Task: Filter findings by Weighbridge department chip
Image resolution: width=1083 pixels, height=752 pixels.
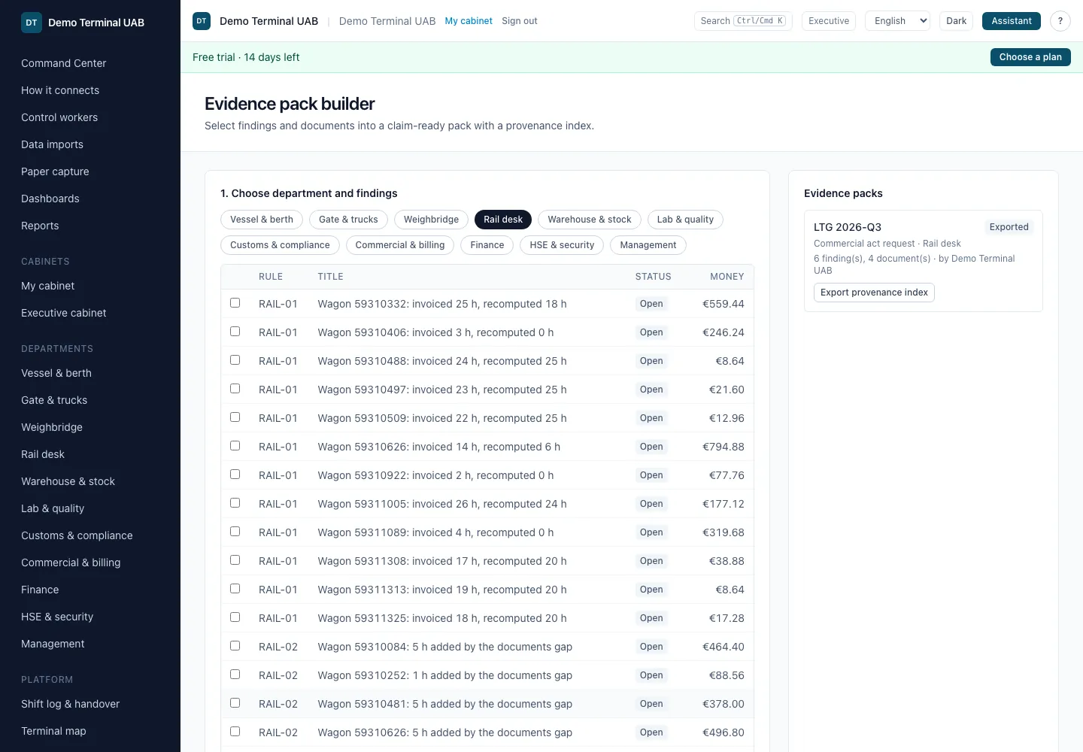Action: tap(431, 220)
